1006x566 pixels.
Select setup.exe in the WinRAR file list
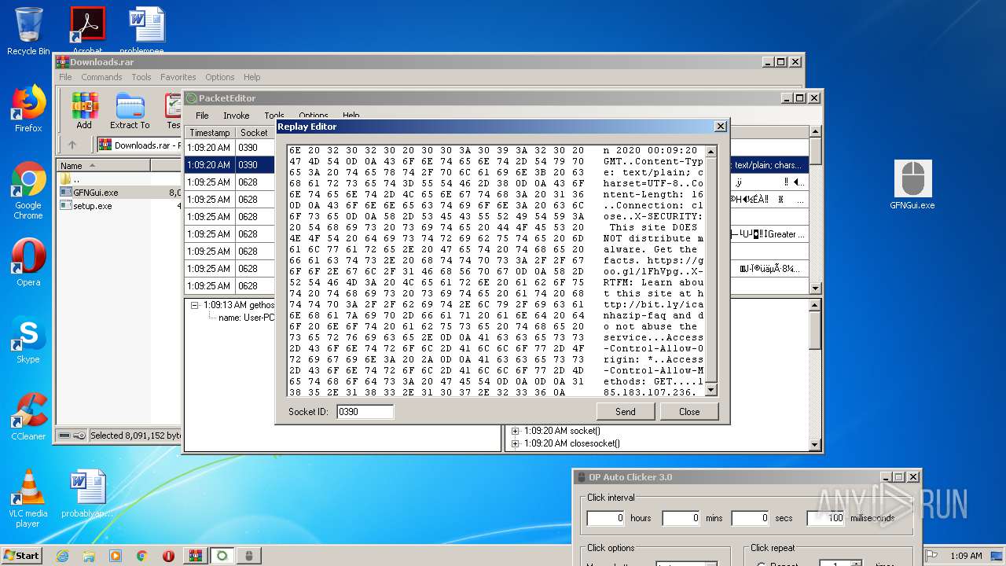pyautogui.click(x=93, y=206)
